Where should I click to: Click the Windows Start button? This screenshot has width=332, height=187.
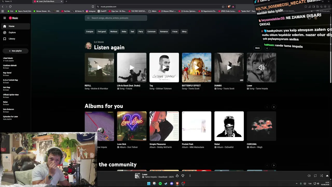(x=149, y=184)
